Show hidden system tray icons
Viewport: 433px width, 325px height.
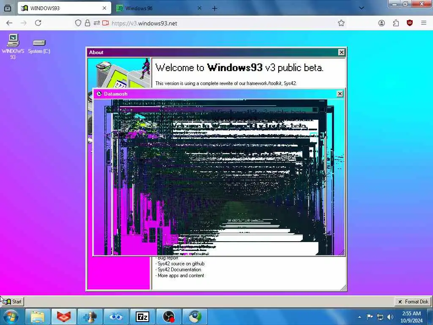[359, 317]
